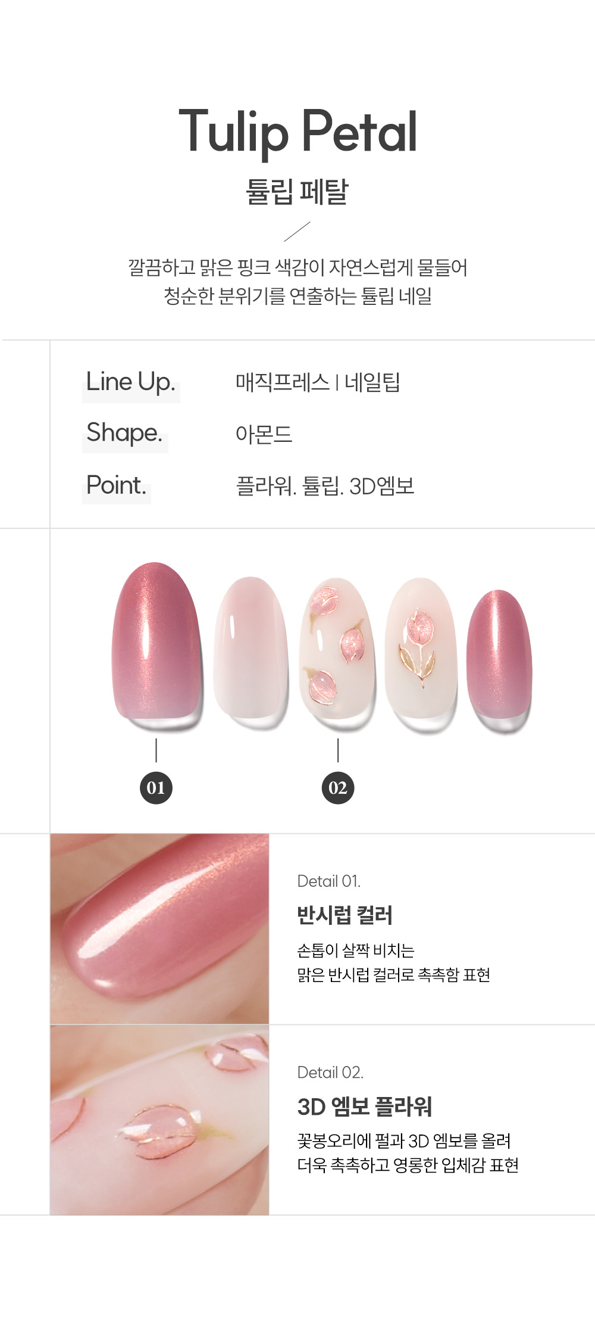The height and width of the screenshot is (1337, 595).
Task: Click the Tulip Petal title
Action: coord(297,132)
